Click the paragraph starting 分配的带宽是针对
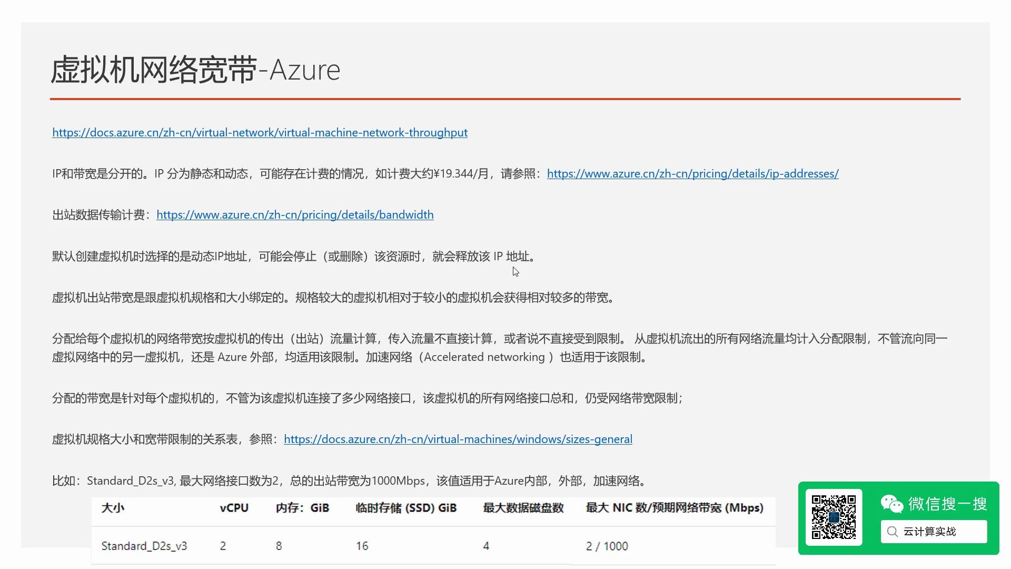Screen dimensions: 1011x569 pyautogui.click(x=368, y=398)
